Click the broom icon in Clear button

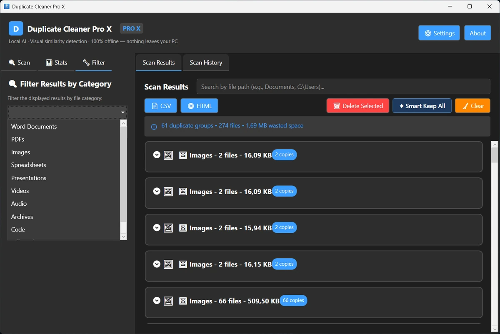click(x=465, y=106)
